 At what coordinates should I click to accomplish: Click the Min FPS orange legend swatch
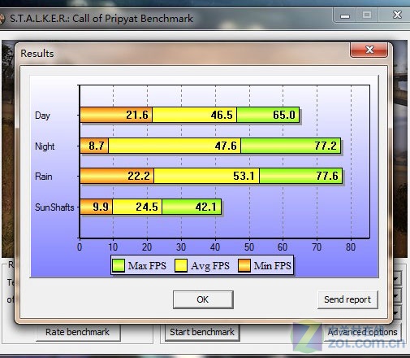244,265
